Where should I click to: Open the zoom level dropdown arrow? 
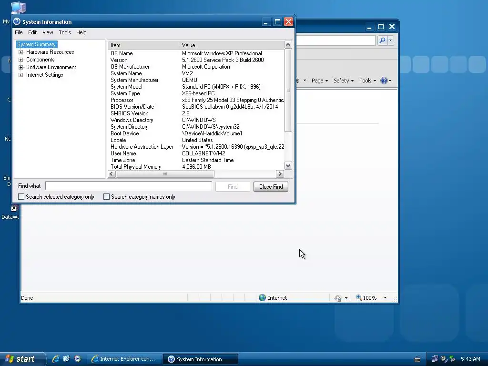click(385, 298)
